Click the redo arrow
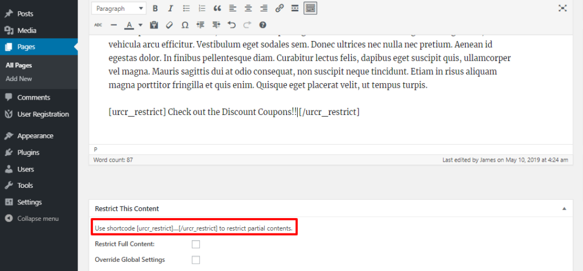 click(x=247, y=25)
